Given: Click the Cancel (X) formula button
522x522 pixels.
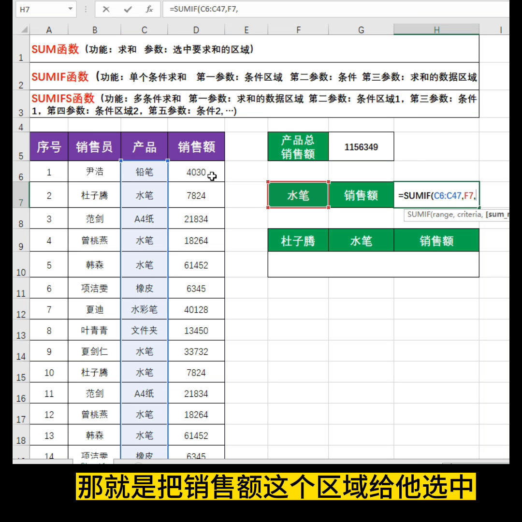Looking at the screenshot, I should pyautogui.click(x=106, y=9).
